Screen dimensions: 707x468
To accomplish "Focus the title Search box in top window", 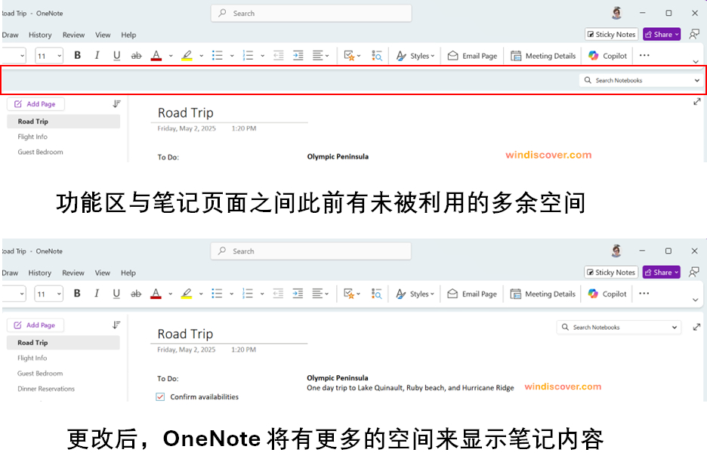I will click(x=311, y=14).
